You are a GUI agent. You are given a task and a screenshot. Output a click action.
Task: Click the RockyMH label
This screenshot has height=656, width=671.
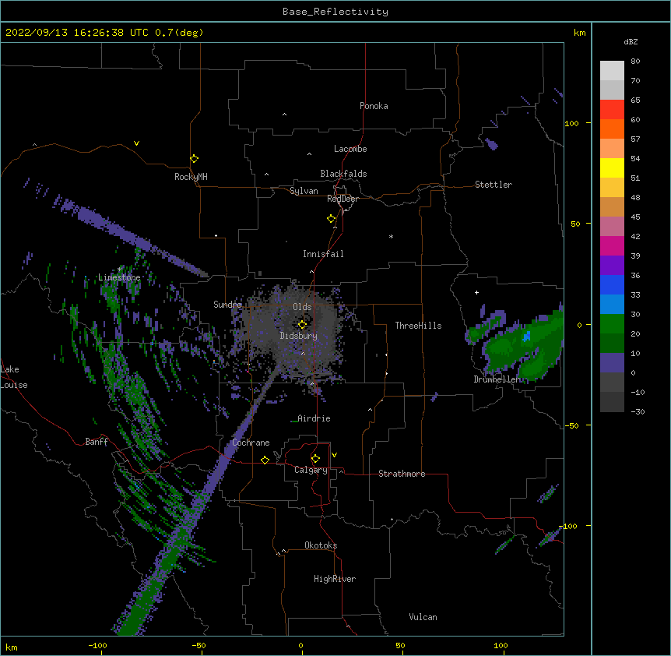click(x=191, y=177)
